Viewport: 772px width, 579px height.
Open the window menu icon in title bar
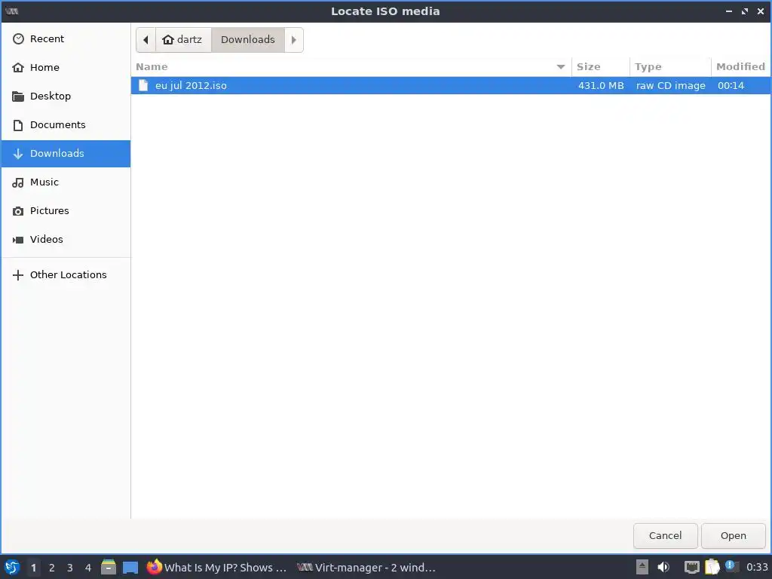(x=12, y=11)
